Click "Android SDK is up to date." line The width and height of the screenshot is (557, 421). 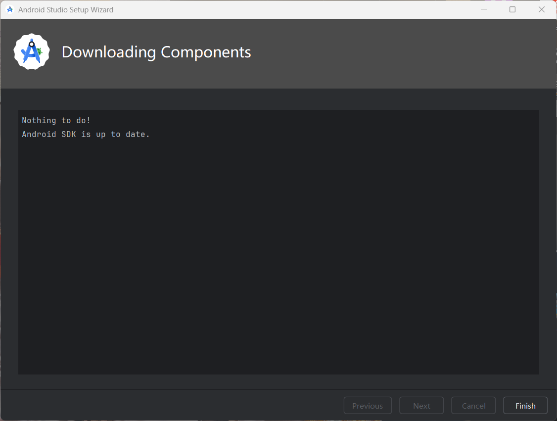point(86,135)
